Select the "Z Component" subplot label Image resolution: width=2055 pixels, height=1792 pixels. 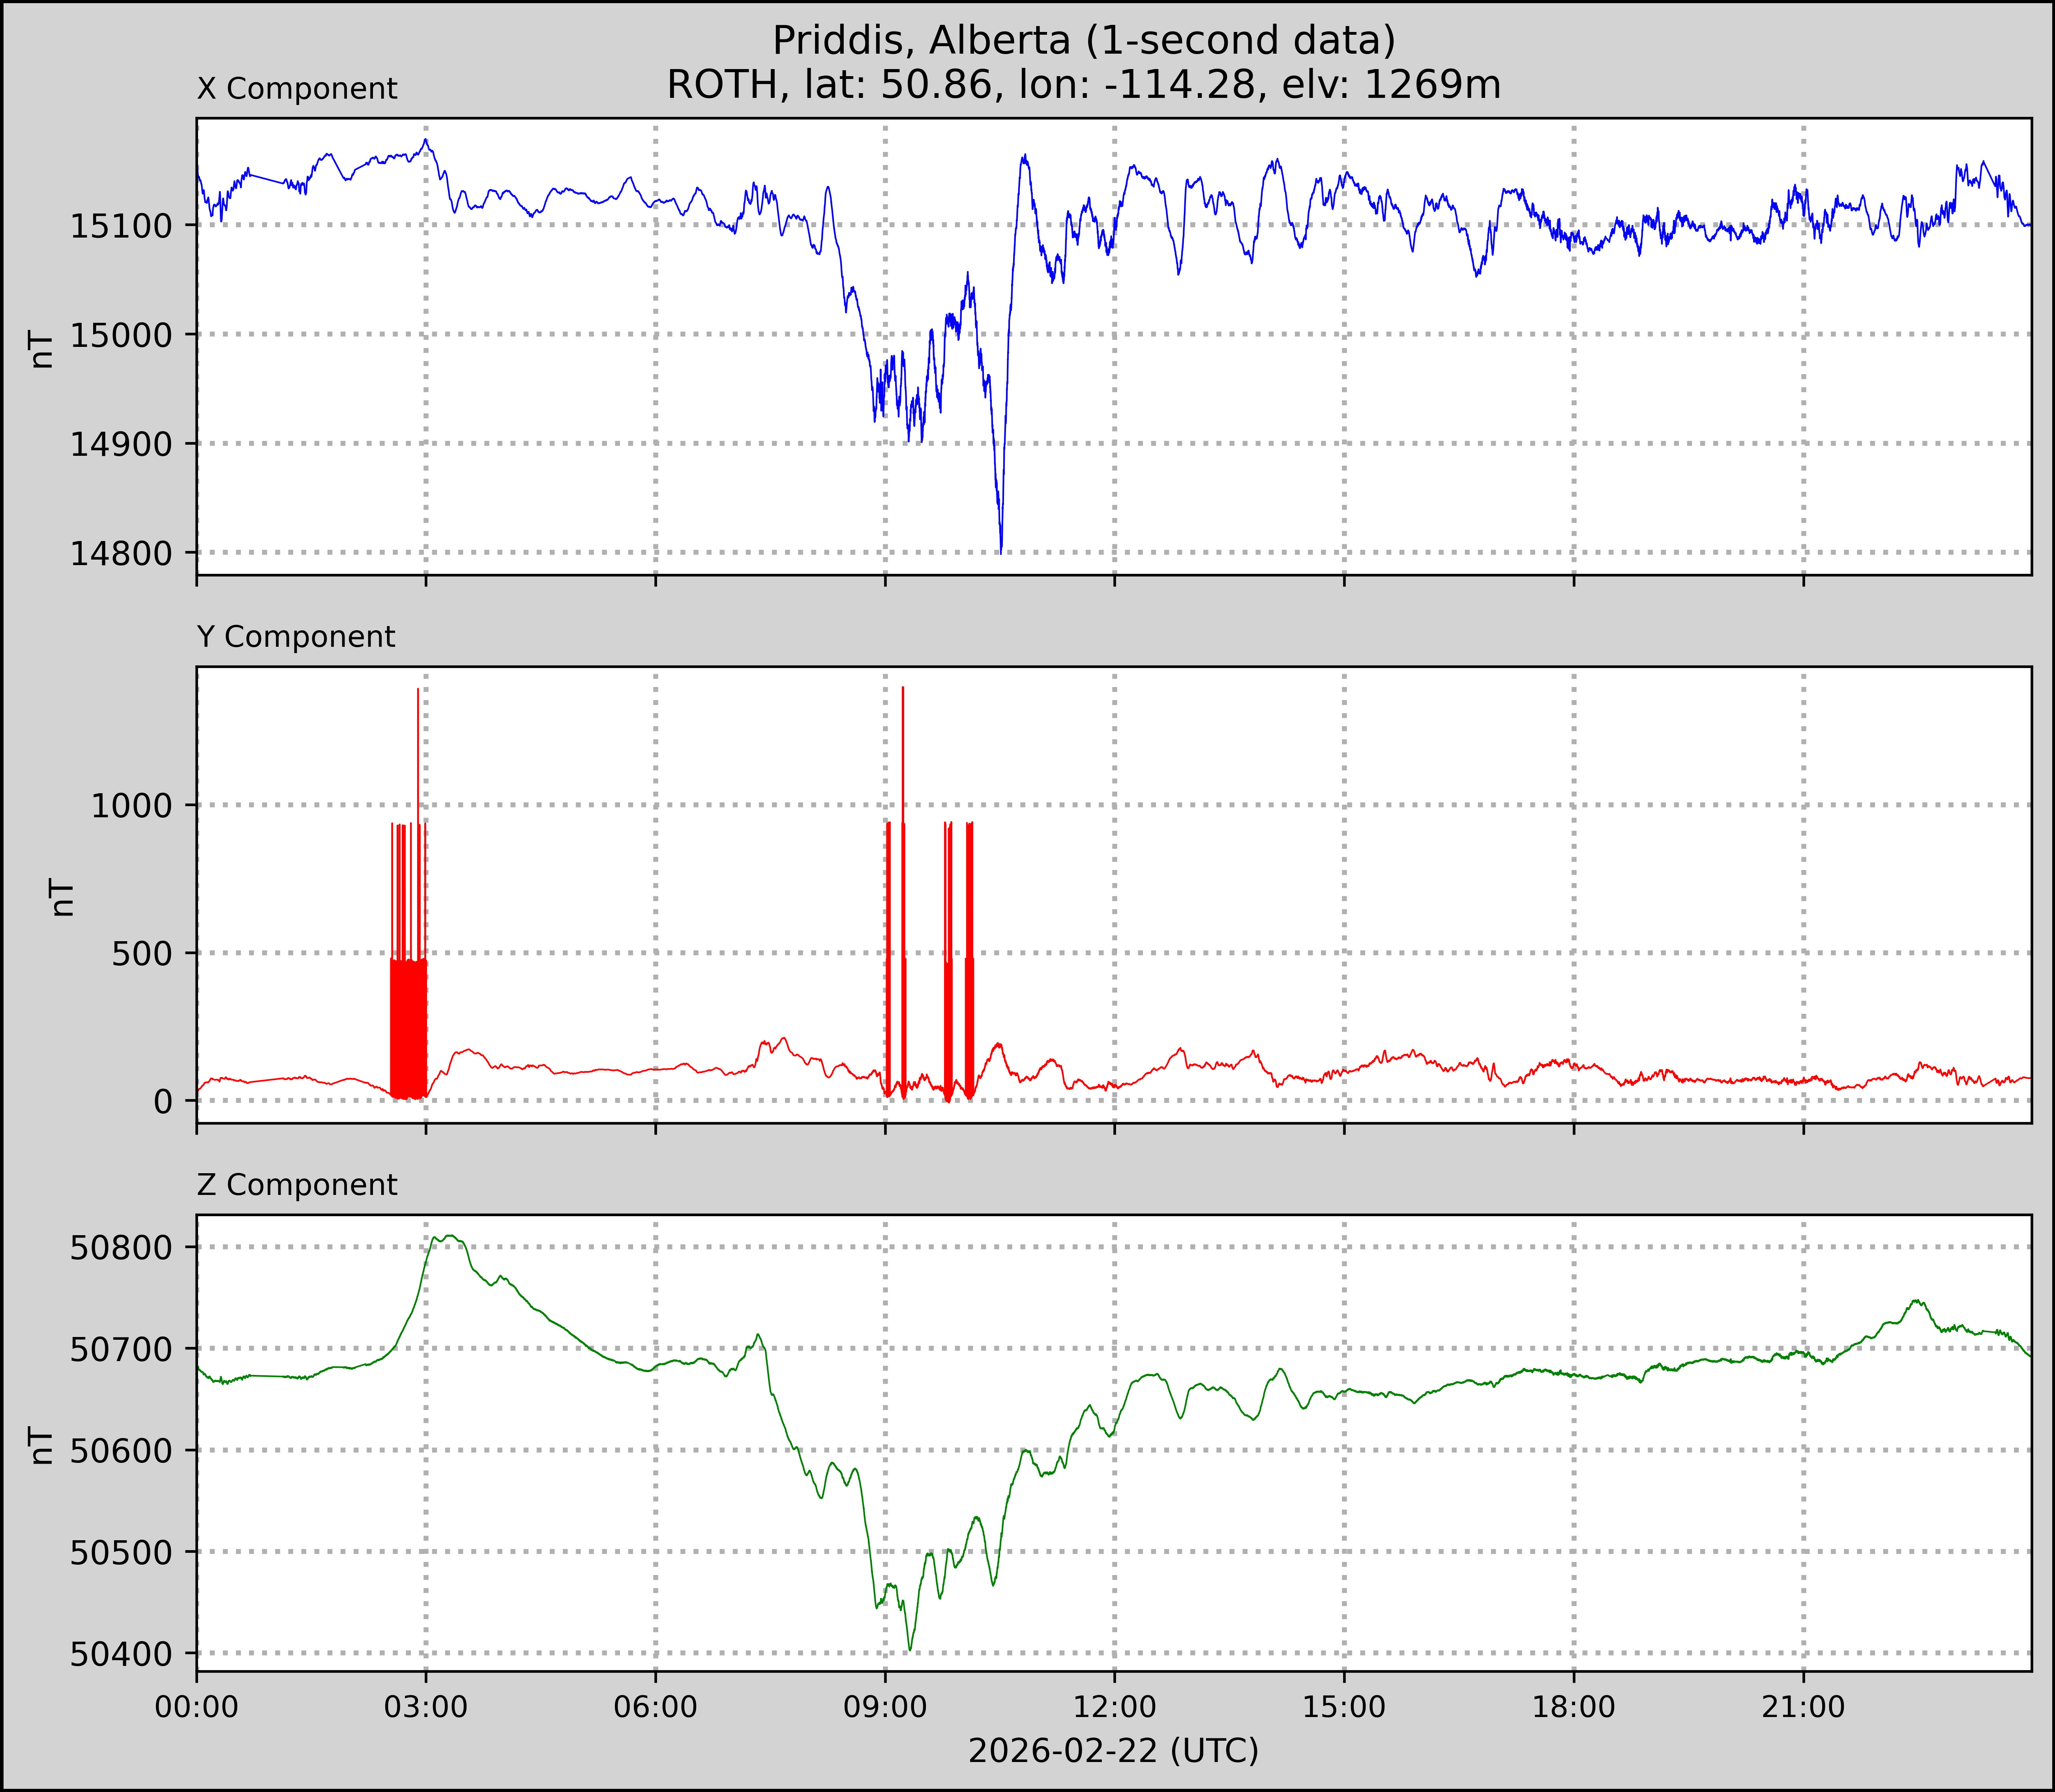coord(297,1185)
